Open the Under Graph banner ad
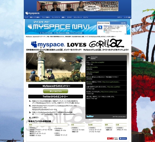Screen dimensions: 155x142 (x=78, y=6)
